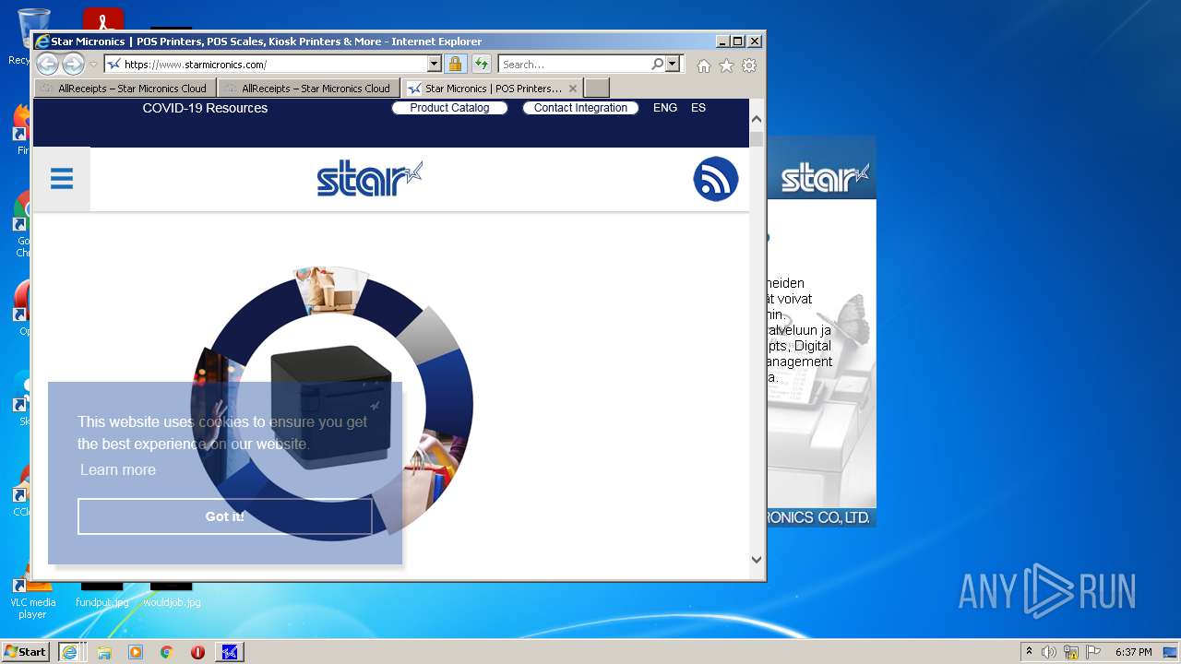Open the Adobe Reader desktop shortcut
1181x664 pixels.
pos(102,18)
